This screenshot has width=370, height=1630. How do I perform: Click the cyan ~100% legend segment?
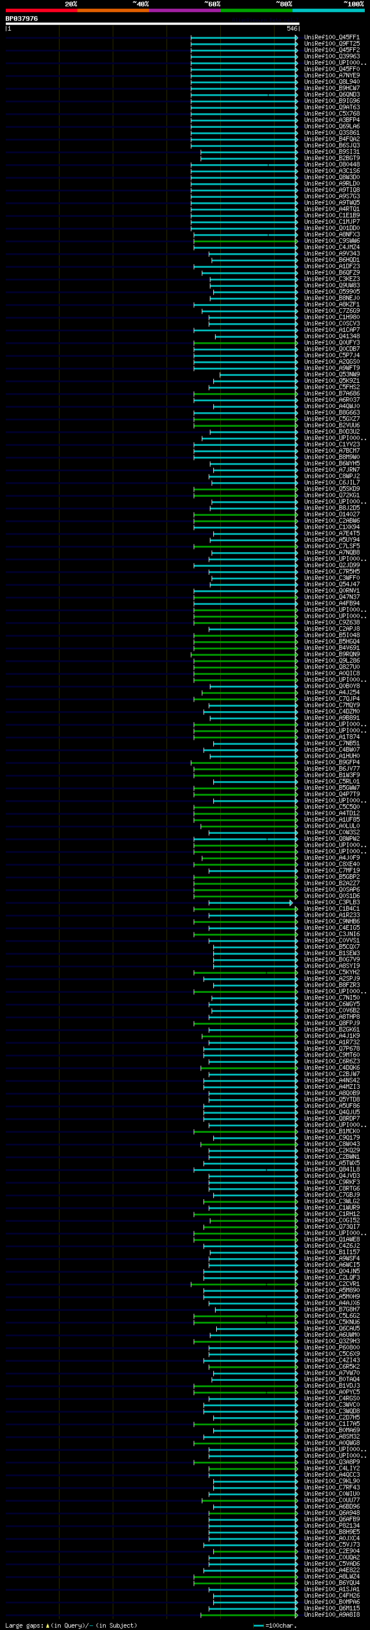[328, 10]
